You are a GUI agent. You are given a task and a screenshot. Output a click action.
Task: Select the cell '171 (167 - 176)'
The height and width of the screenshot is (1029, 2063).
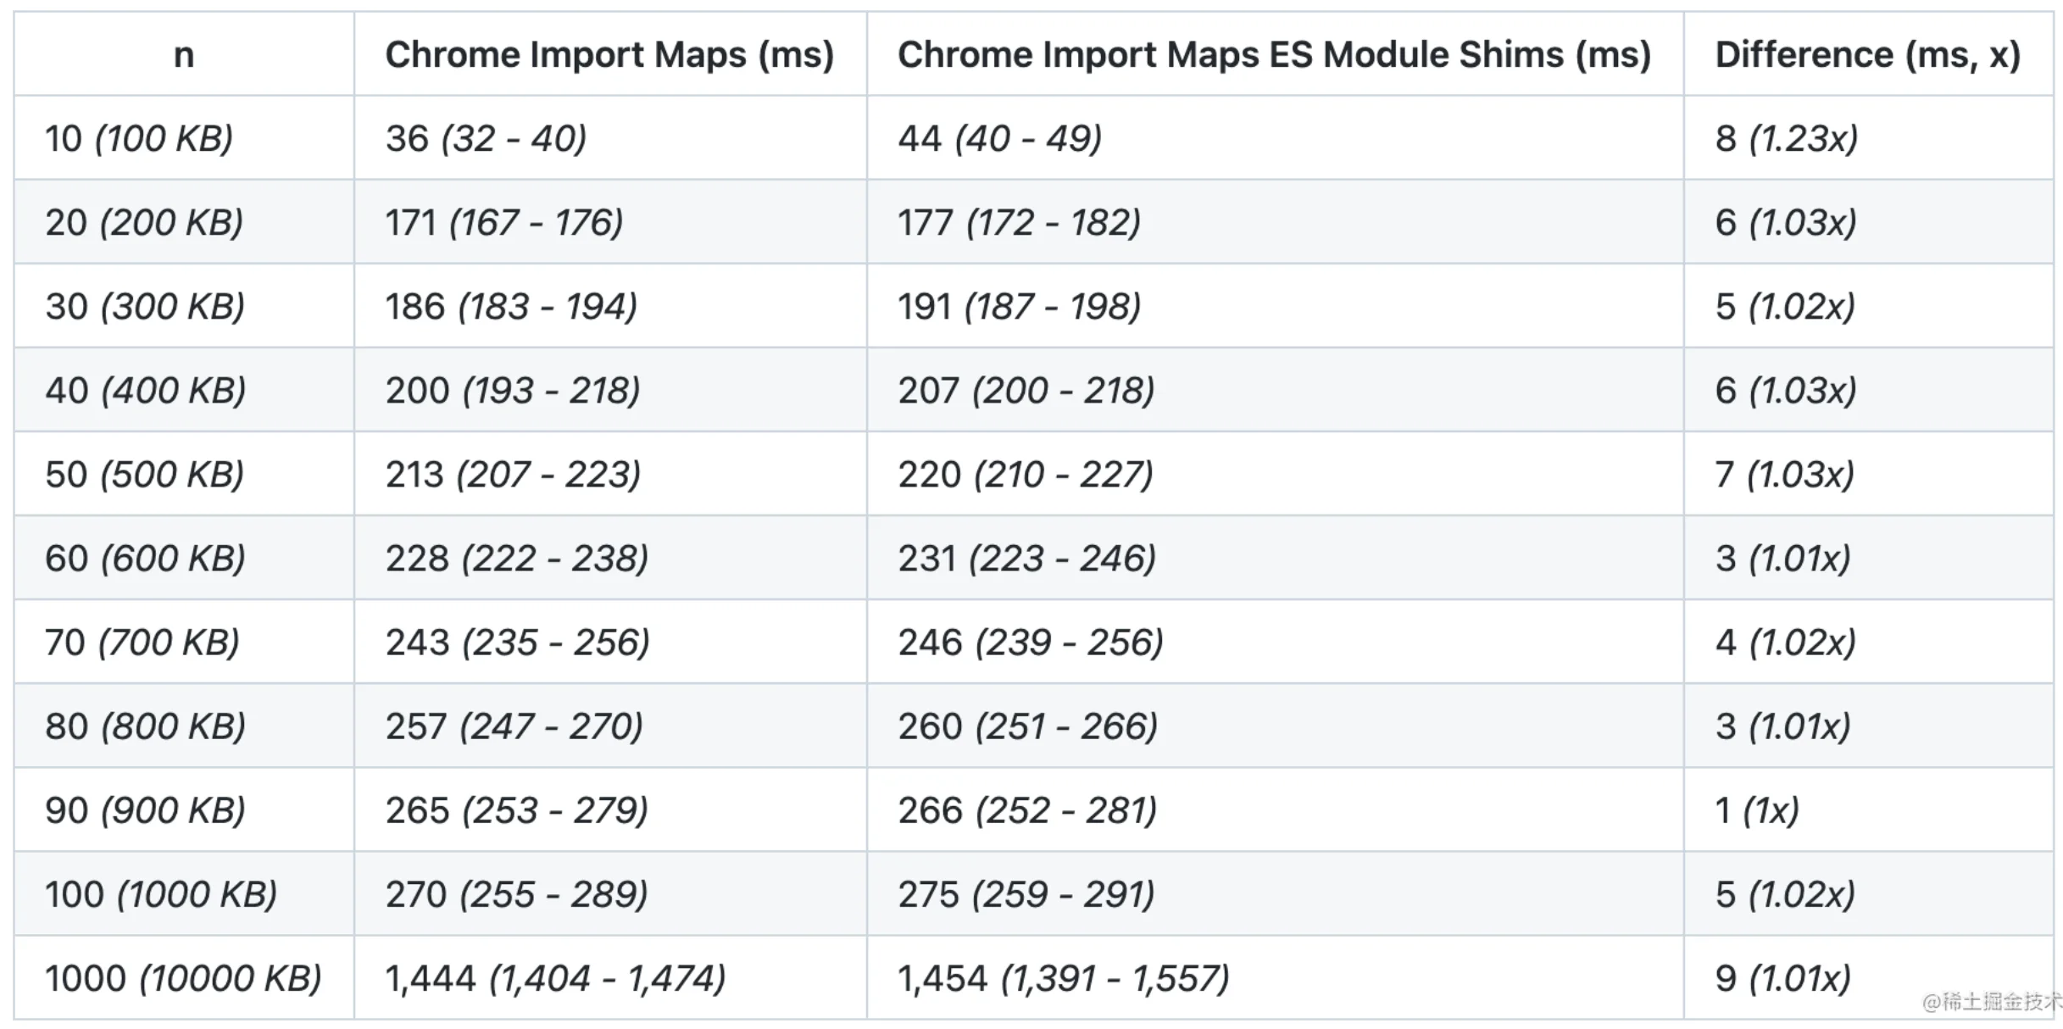click(x=610, y=221)
